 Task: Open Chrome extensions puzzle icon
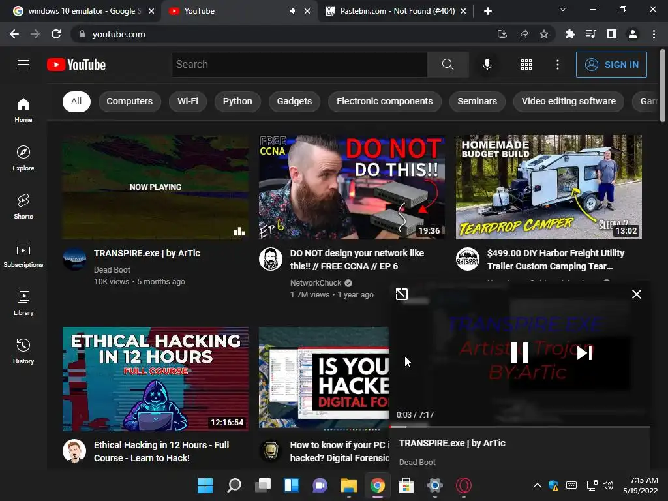point(569,34)
